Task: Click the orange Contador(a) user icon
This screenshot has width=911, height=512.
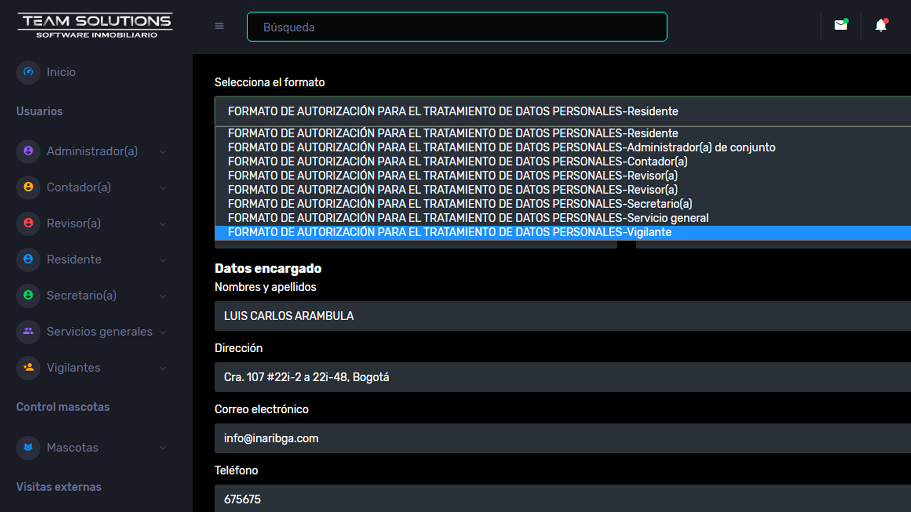Action: click(28, 187)
